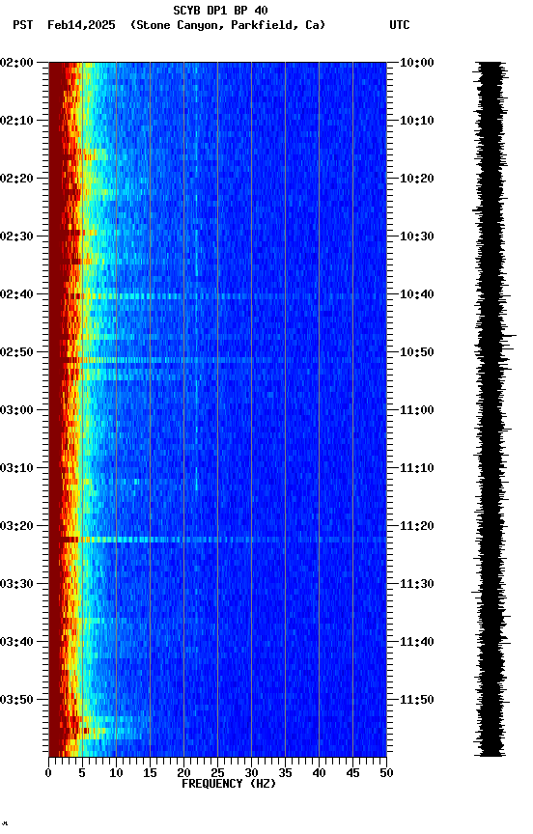Click the frequency axis tick label 50

pyautogui.click(x=387, y=773)
